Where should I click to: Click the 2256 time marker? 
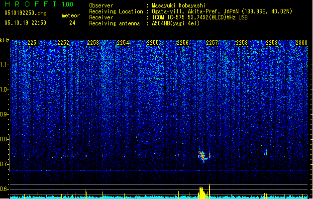pos(183,43)
